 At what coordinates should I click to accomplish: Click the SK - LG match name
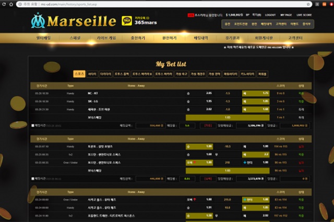93,101
